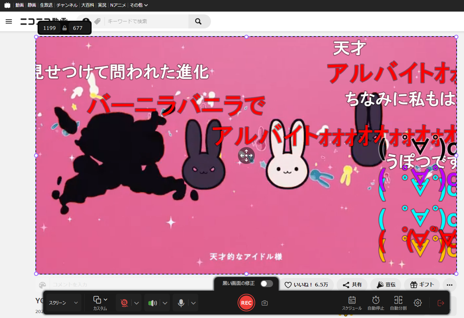The width and height of the screenshot is (464, 318).
Task: Click the 共有 share button
Action: coord(352,285)
